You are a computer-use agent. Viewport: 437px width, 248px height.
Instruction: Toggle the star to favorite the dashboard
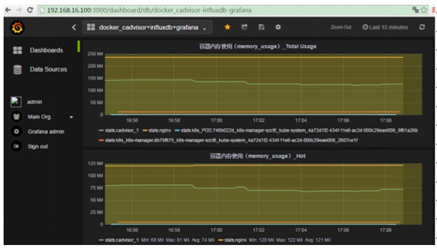tap(227, 27)
